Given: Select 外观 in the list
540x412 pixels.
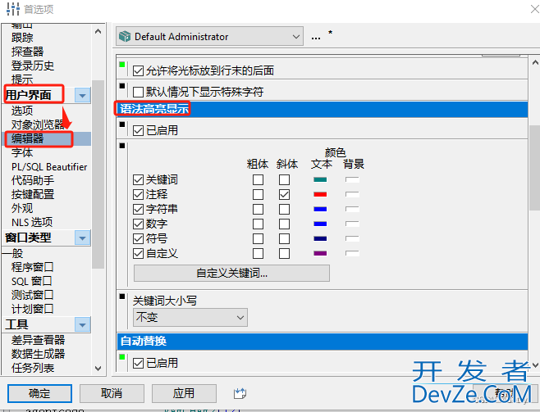Looking at the screenshot, I should [x=22, y=208].
